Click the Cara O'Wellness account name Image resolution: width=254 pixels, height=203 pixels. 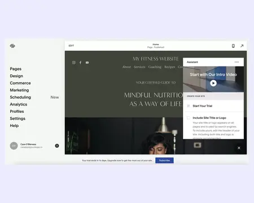click(28, 144)
